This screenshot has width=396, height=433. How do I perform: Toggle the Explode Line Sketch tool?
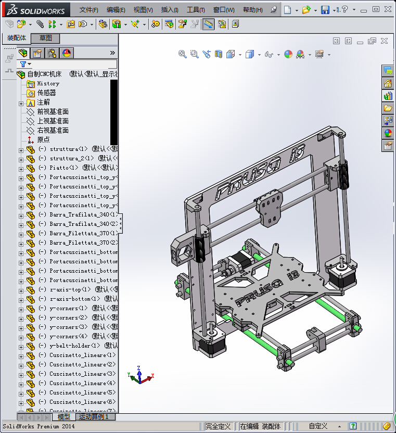(195, 24)
